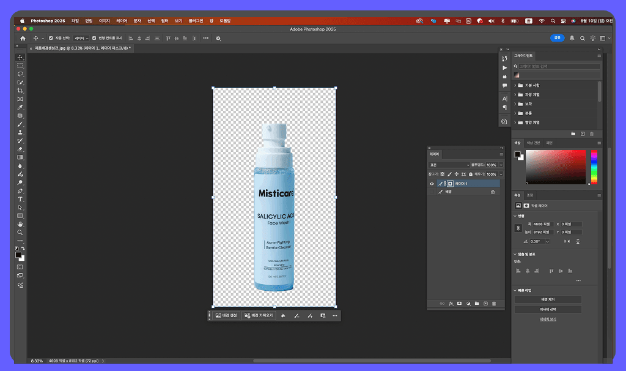Click the Home icon in options bar
This screenshot has width=626, height=371.
point(23,39)
